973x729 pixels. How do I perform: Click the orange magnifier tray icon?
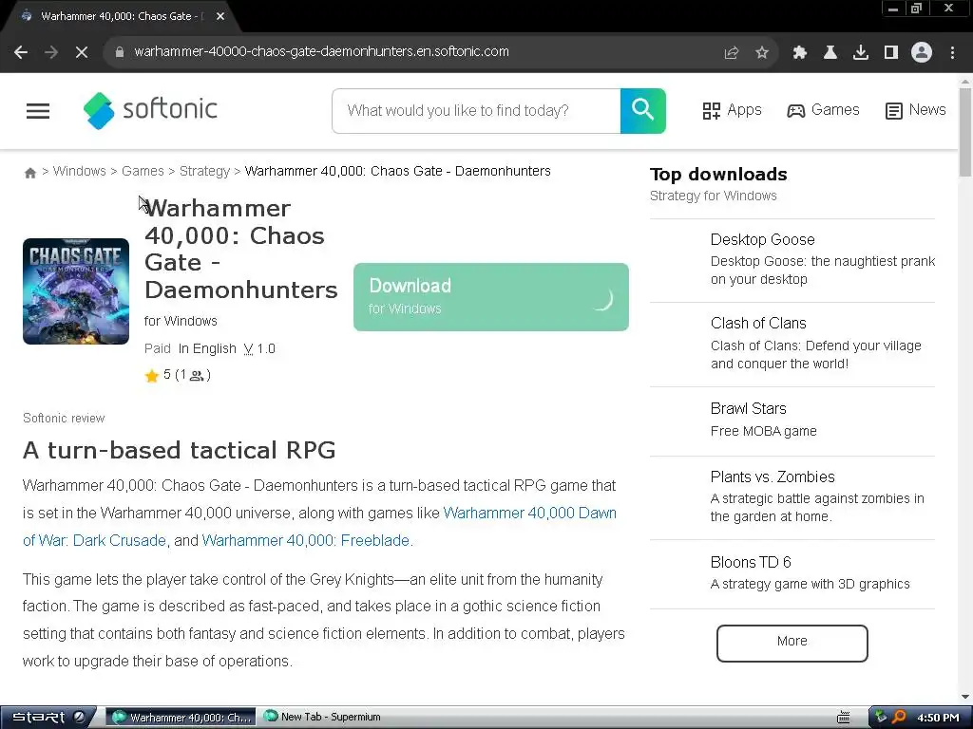(x=899, y=717)
